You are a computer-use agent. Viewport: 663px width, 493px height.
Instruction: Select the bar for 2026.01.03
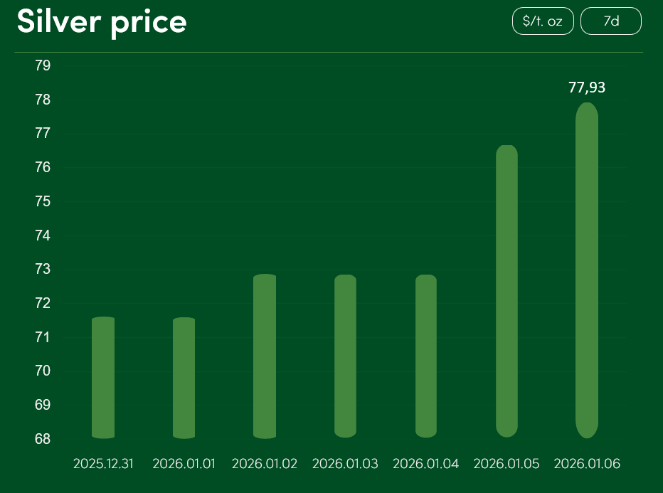(x=345, y=356)
